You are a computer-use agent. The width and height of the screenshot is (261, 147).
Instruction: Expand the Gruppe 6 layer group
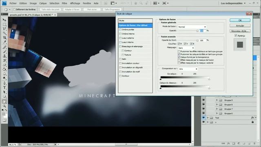217,114
